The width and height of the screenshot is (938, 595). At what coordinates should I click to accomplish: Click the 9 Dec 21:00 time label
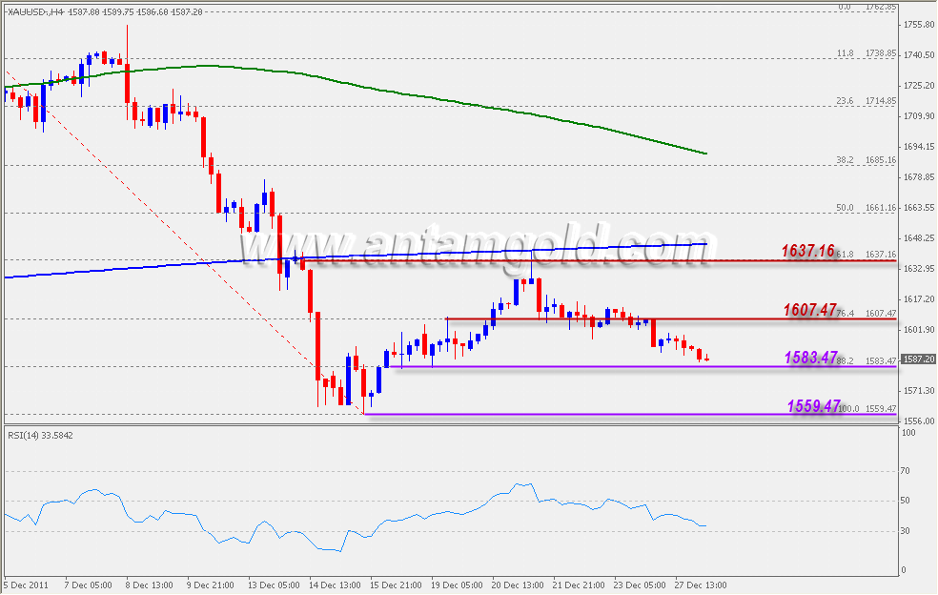tap(211, 585)
